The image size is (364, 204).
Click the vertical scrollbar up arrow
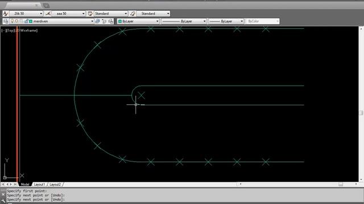(361, 29)
